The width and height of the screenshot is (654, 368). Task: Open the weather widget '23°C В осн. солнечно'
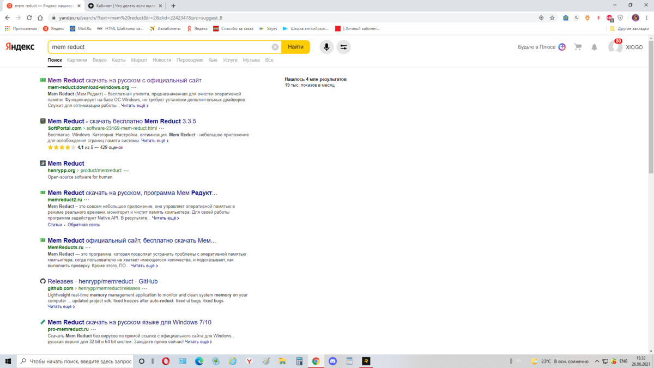click(560, 361)
